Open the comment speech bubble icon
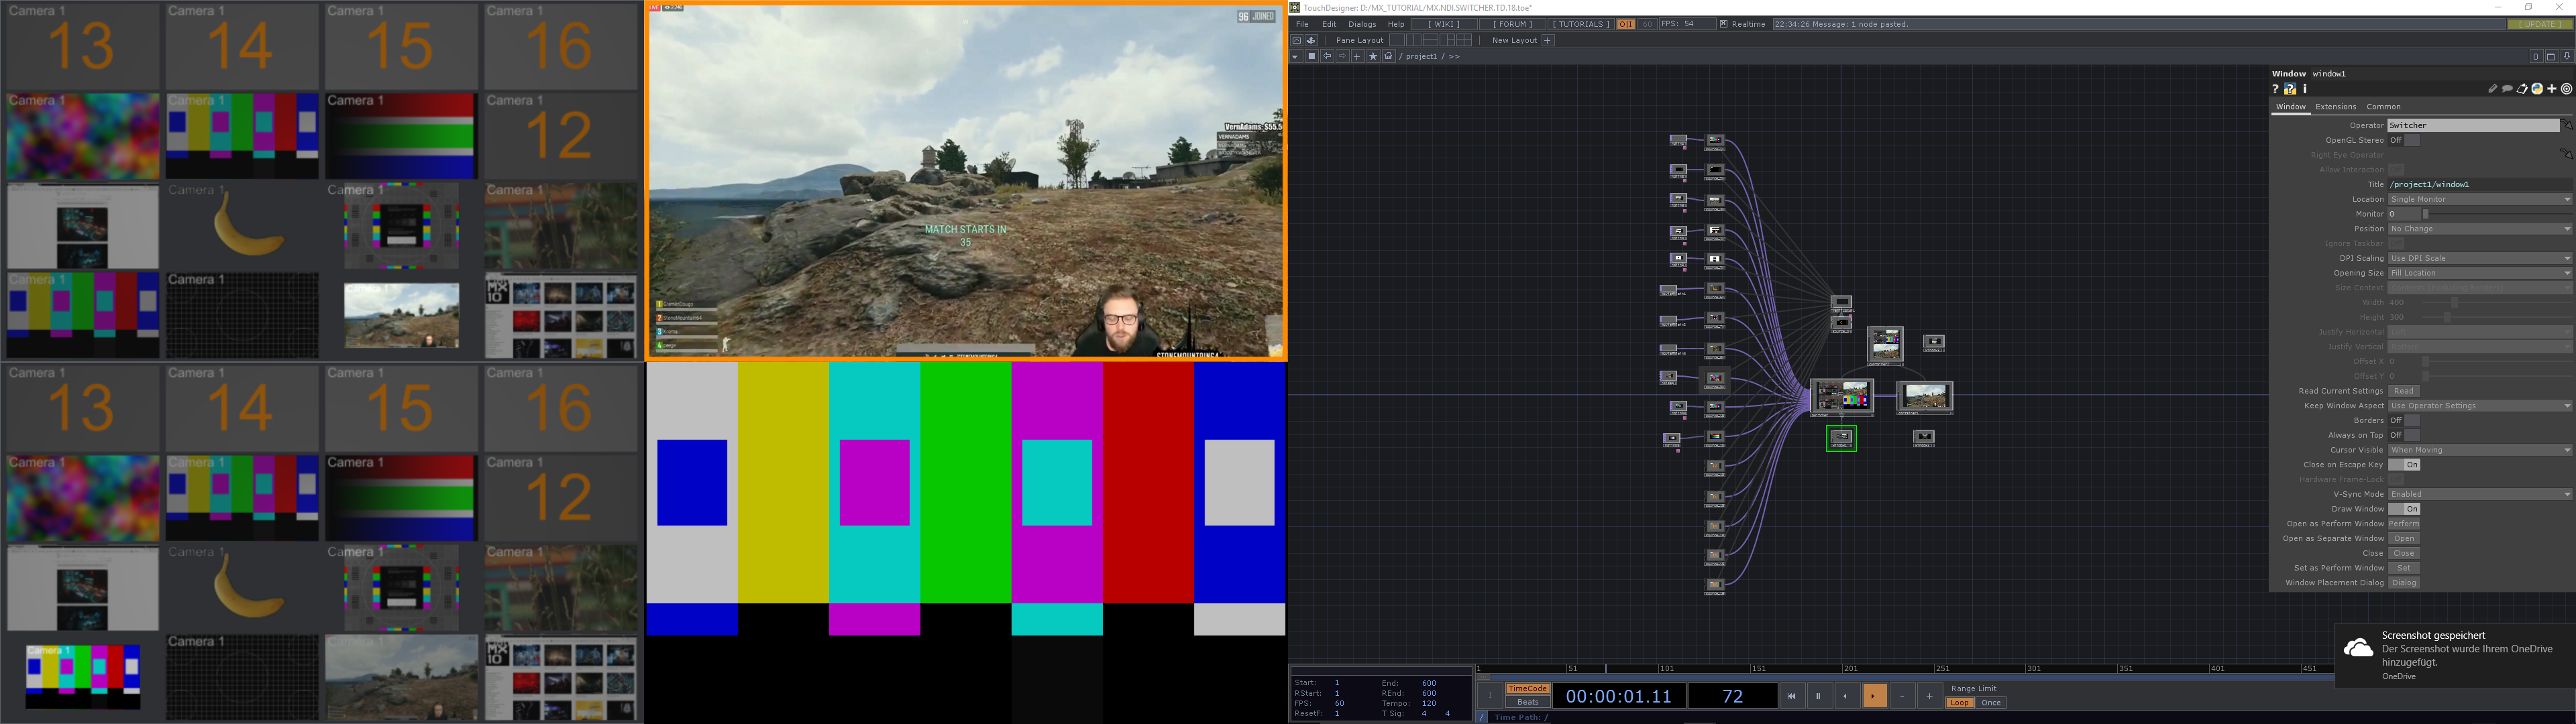The height and width of the screenshot is (724, 2576). tap(2507, 89)
